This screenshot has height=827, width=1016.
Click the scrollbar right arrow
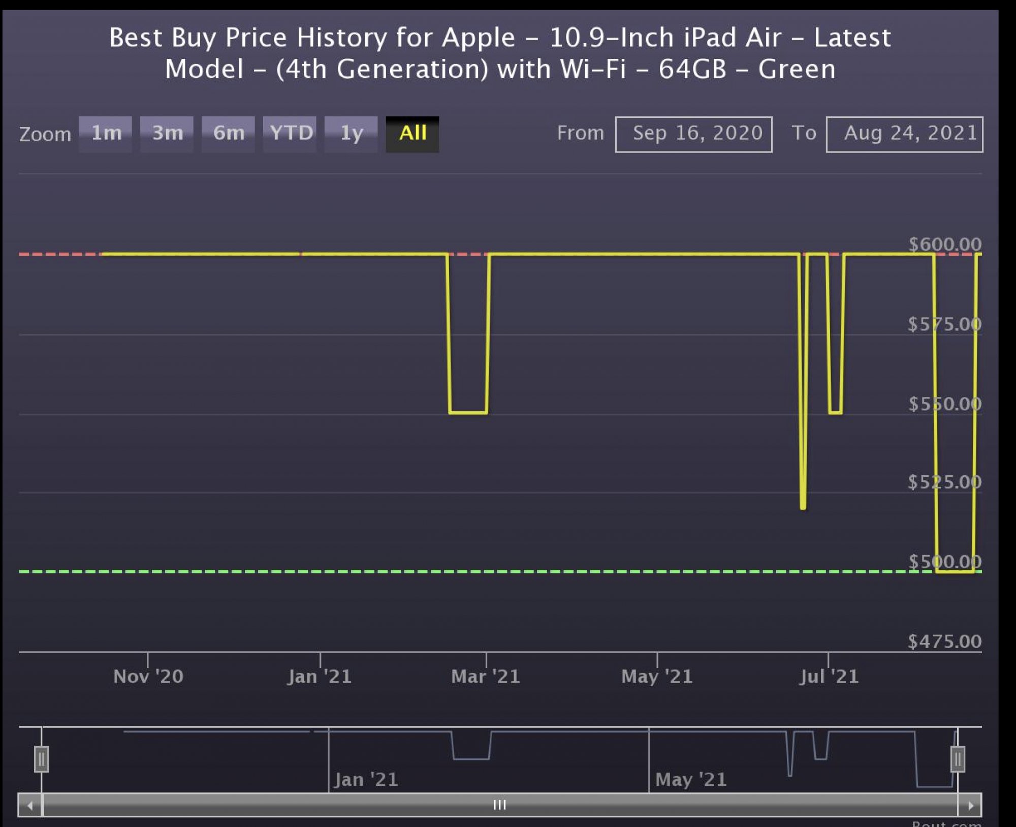970,805
